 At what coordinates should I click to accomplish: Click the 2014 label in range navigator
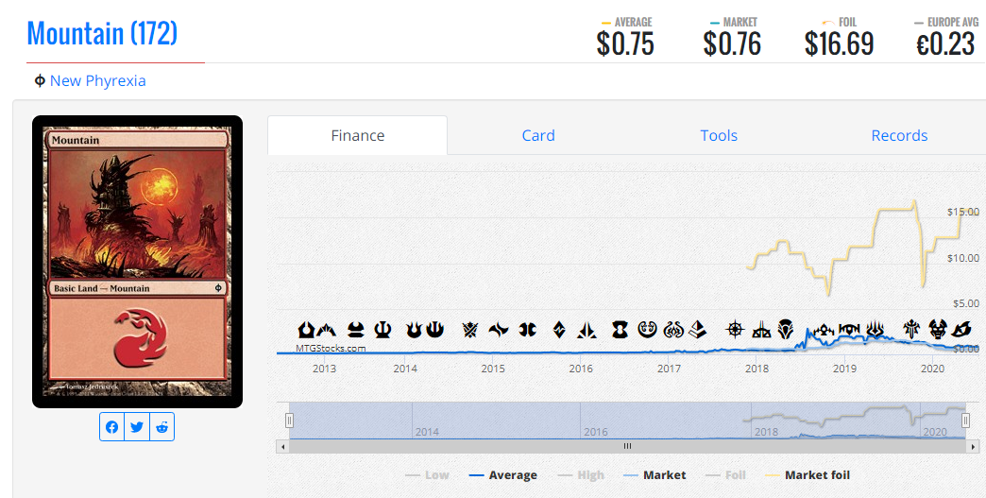(x=427, y=432)
